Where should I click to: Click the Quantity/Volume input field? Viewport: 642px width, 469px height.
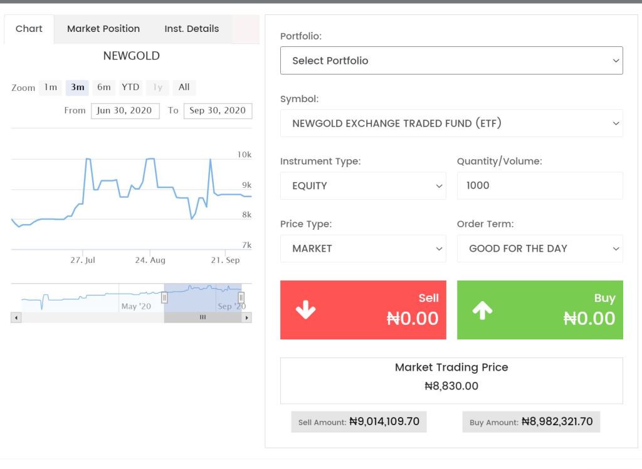click(540, 186)
